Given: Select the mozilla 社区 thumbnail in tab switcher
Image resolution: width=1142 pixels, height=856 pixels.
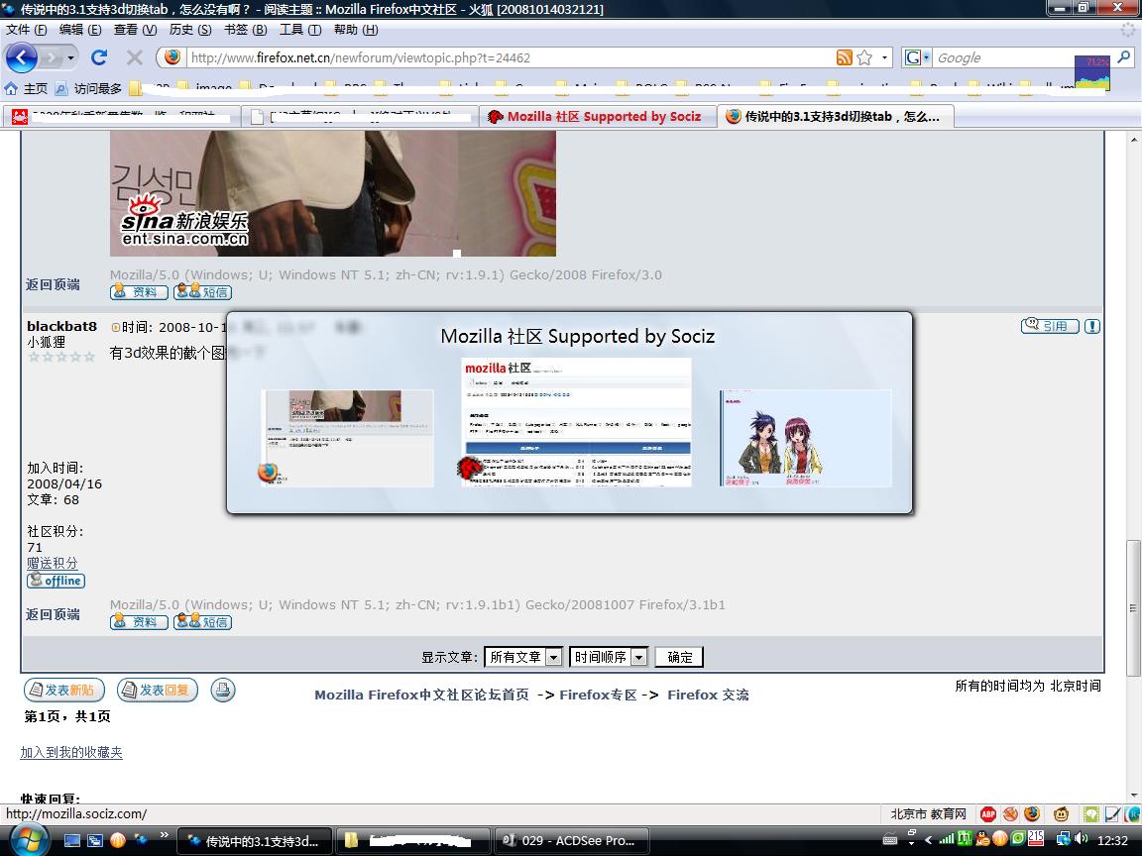Looking at the screenshot, I should point(576,421).
